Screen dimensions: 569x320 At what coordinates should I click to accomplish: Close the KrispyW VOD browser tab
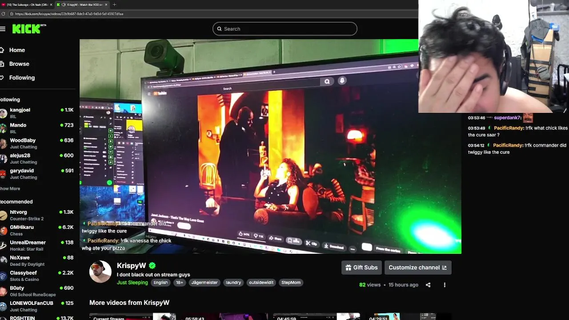coord(106,4)
